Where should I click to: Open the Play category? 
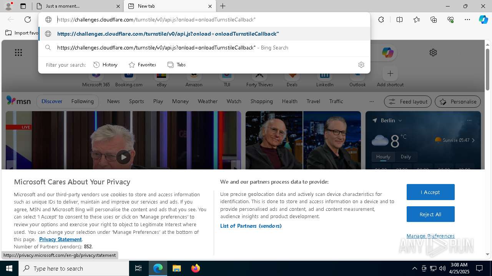[158, 101]
